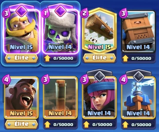Tap upgrade arrow under Tesla card

tap(125, 125)
